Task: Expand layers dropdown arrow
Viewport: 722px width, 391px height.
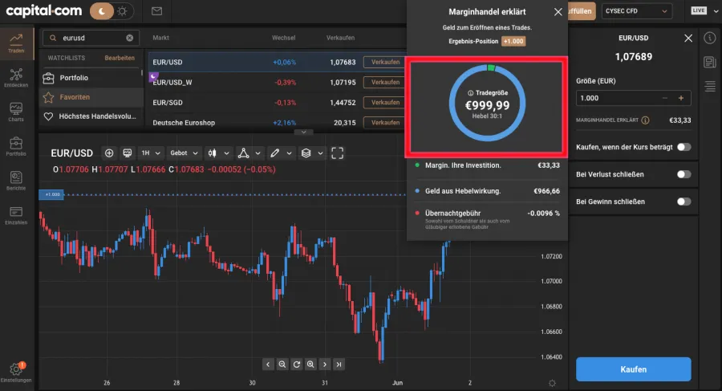Action: pos(320,153)
